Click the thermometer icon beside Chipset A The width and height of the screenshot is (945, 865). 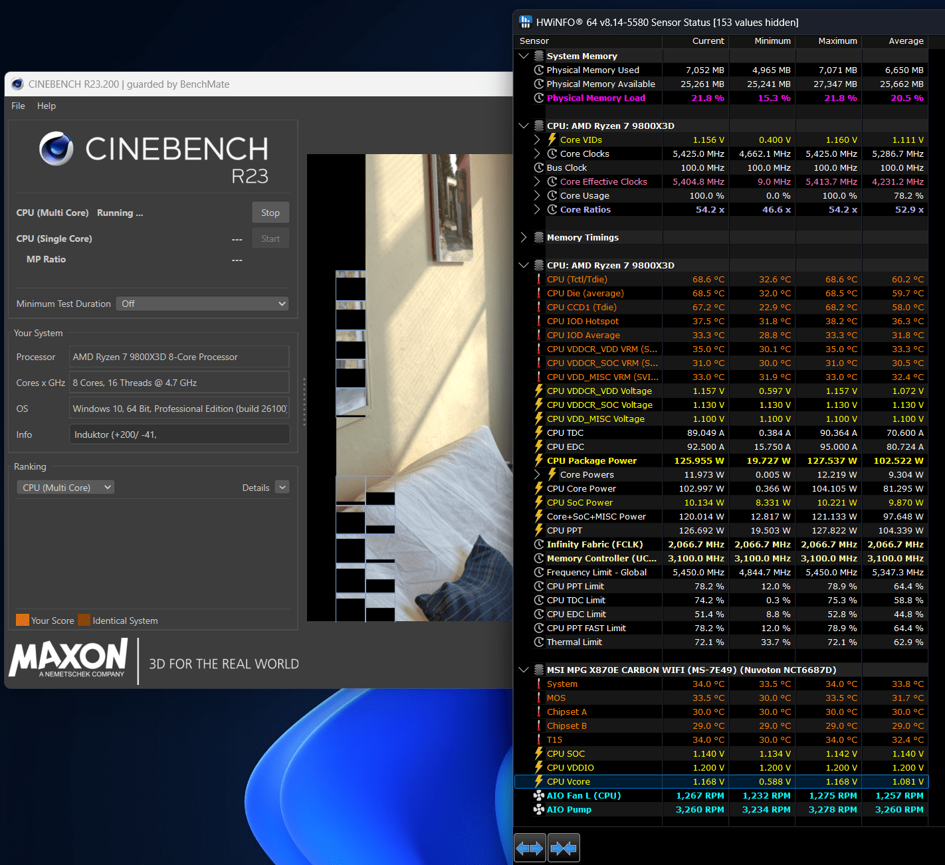pyautogui.click(x=539, y=712)
